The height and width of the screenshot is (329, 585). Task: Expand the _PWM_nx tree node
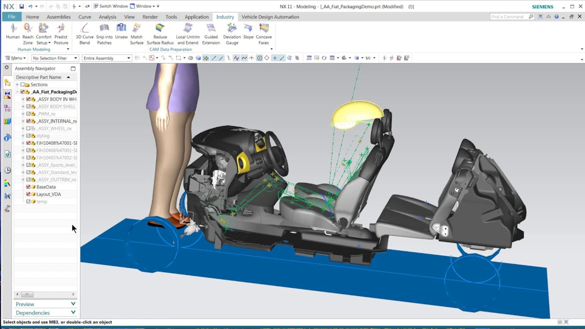tap(23, 114)
